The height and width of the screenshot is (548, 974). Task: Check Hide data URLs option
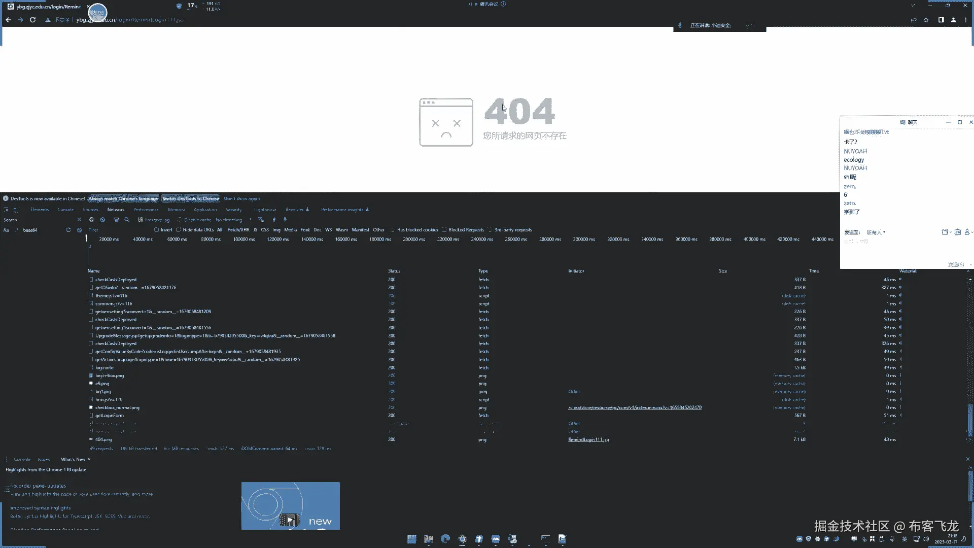[179, 230]
